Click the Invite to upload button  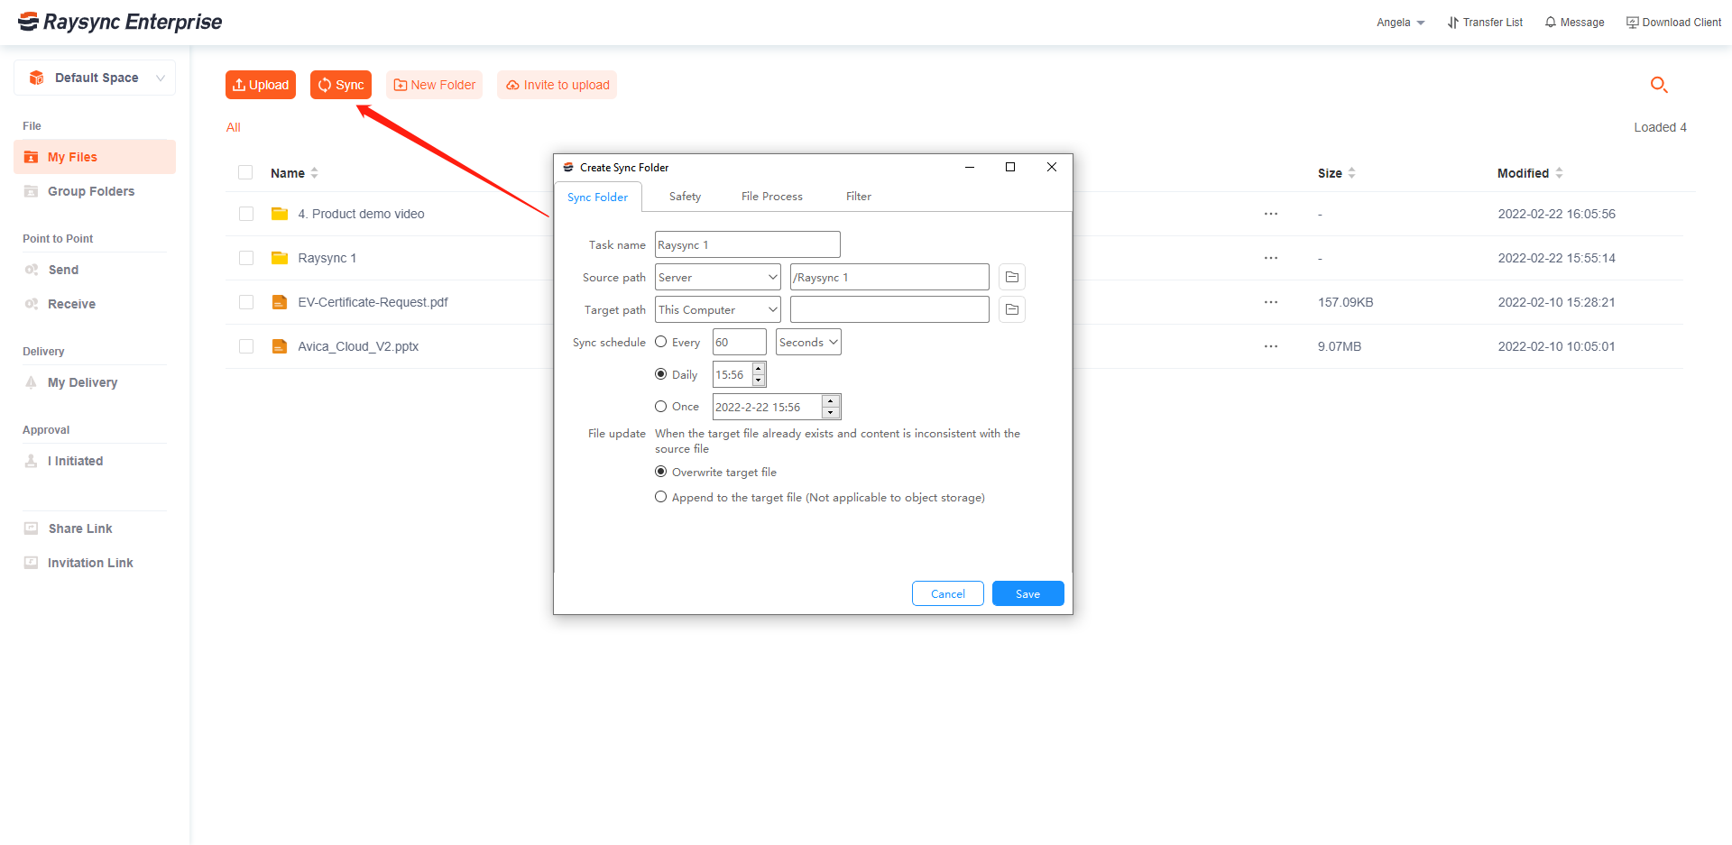(557, 84)
